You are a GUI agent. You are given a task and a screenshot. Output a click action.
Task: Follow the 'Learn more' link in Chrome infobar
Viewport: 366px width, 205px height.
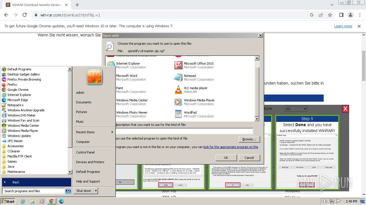343,26
